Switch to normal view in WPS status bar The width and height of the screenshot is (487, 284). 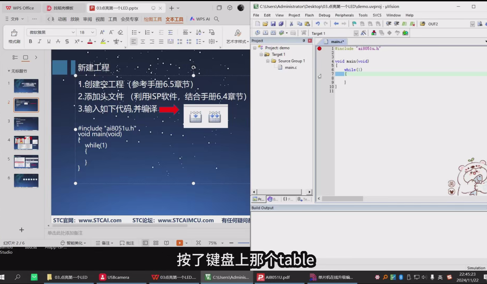[x=145, y=243]
